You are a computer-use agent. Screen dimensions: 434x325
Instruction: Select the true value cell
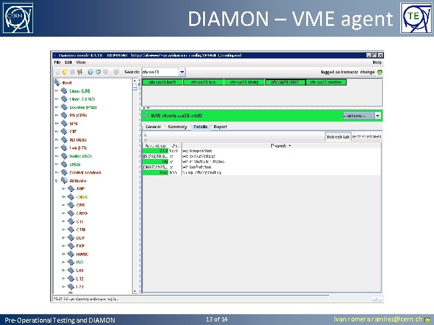156,173
